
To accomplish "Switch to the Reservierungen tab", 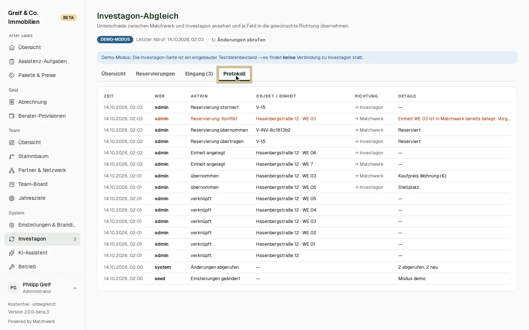I will [155, 74].
